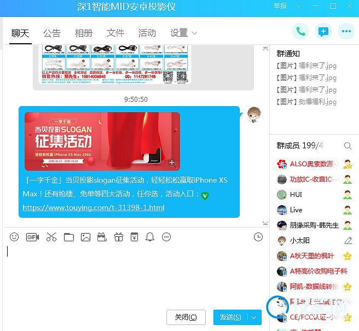Select member CE/FCC认证
359x331 pixels.
pyautogui.click(x=314, y=317)
